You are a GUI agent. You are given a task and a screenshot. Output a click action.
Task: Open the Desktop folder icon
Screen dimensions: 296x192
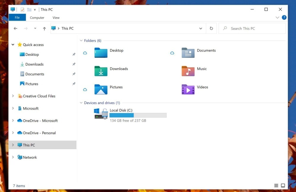tap(101, 53)
